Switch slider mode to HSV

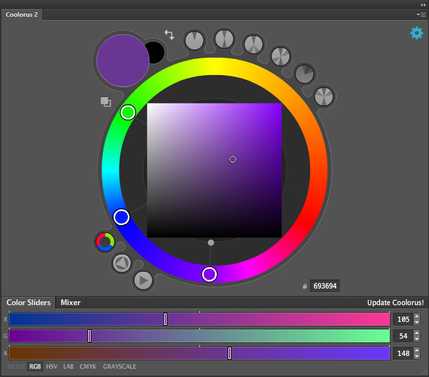point(51,367)
